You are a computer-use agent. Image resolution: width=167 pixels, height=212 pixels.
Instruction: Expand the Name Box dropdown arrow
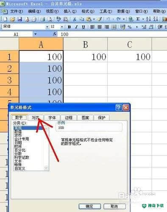35,34
